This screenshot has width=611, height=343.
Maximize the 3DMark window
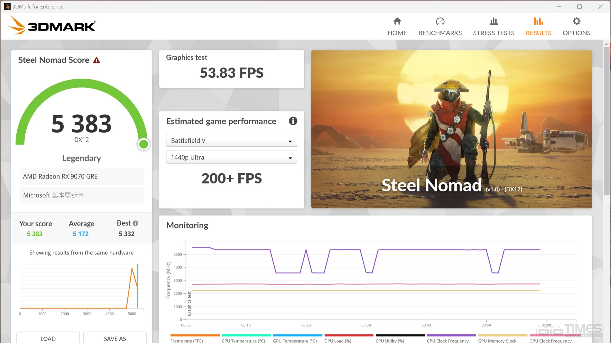[579, 6]
